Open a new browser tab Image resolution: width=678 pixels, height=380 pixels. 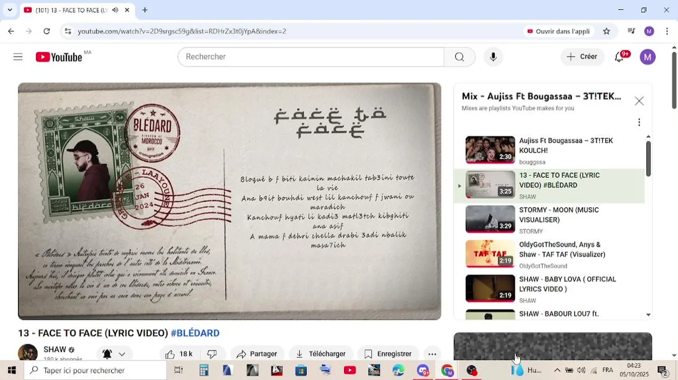click(145, 10)
